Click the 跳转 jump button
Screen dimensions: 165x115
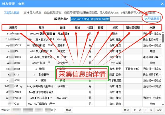[69, 110]
